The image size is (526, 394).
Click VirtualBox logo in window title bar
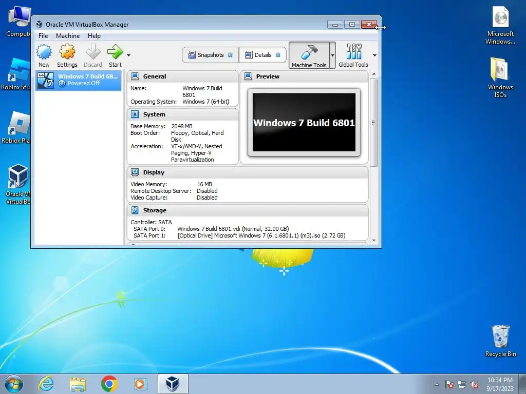[39, 25]
